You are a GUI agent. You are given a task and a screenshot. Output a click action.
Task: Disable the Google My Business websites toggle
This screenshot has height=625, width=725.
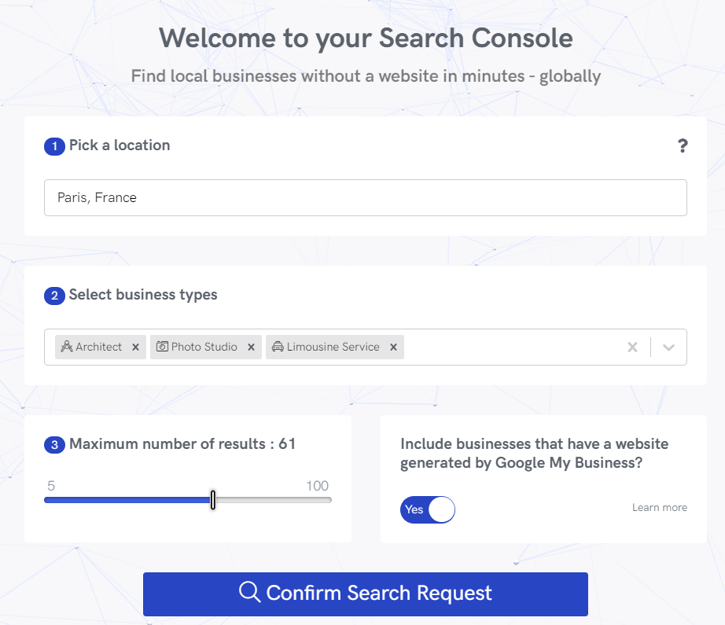(427, 509)
